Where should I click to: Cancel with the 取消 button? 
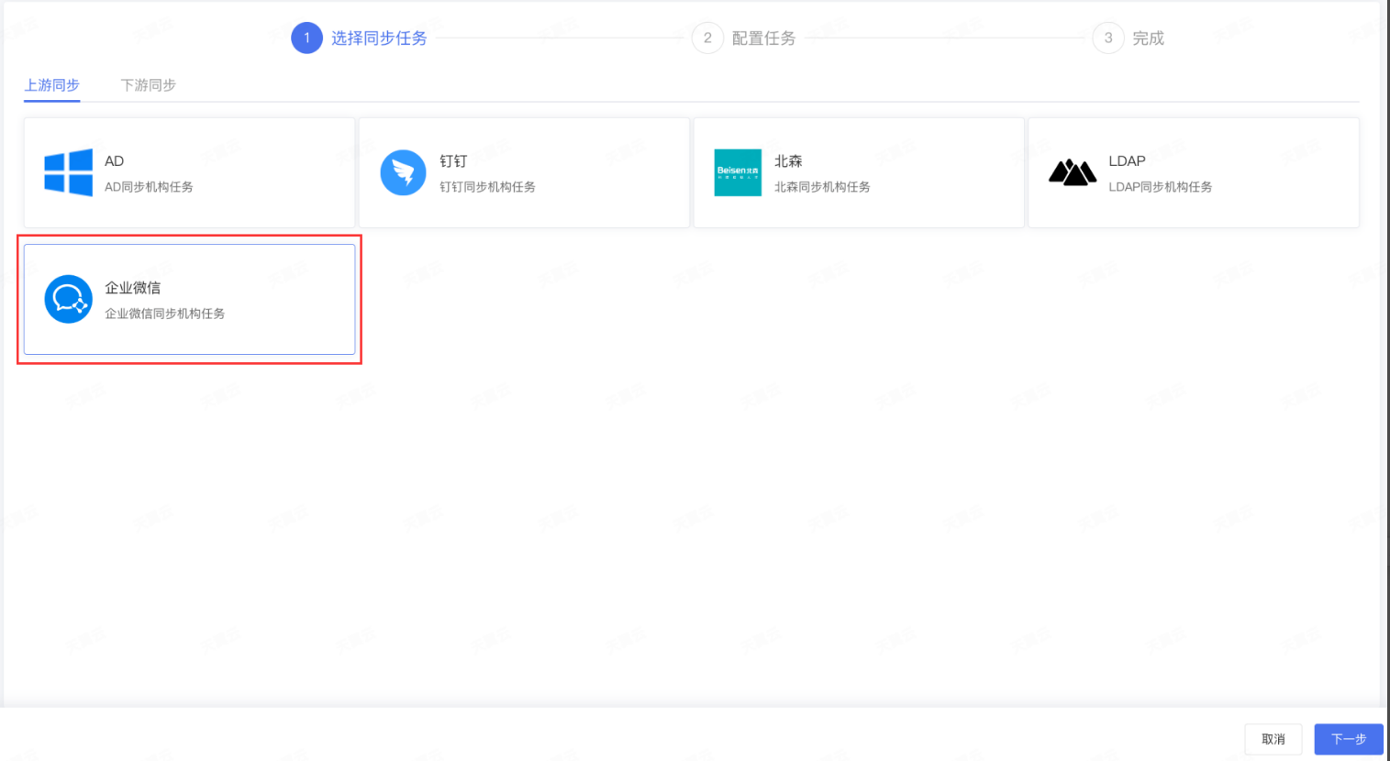(1273, 739)
